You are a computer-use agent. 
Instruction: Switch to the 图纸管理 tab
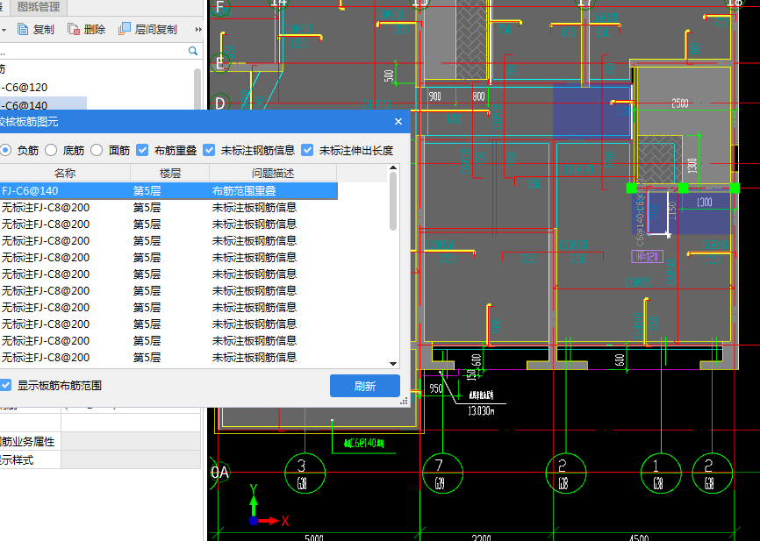click(x=39, y=7)
